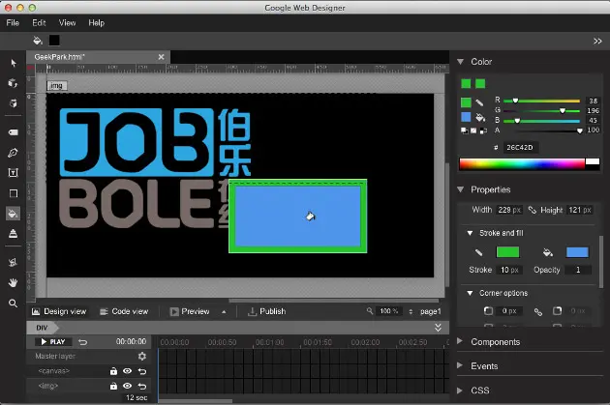
Task: Click the hex color field 26C42D
Action: point(520,148)
